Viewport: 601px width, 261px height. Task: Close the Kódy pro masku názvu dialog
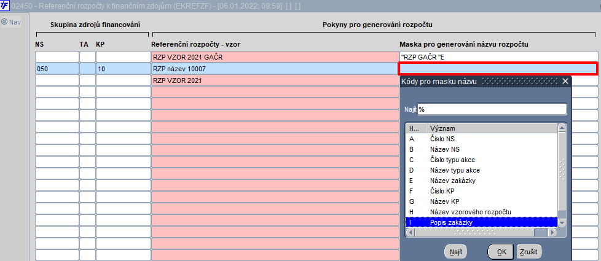[565, 81]
